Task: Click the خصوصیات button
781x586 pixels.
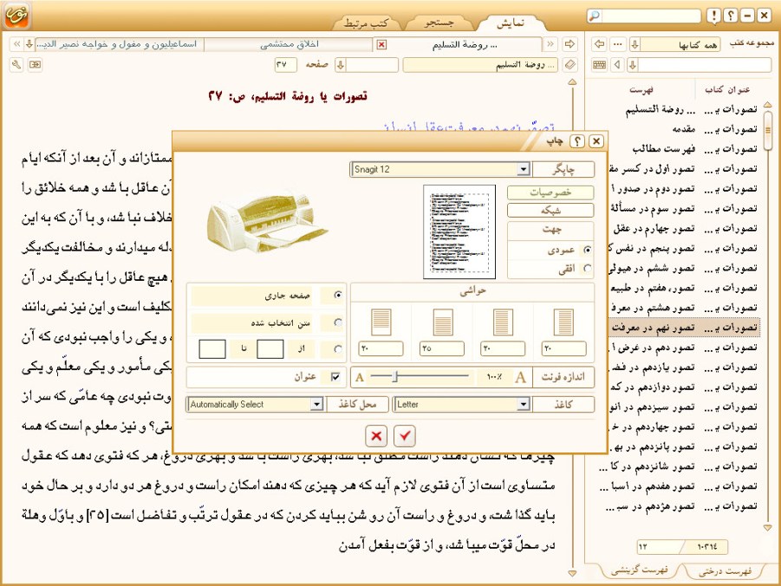Action: pos(550,192)
